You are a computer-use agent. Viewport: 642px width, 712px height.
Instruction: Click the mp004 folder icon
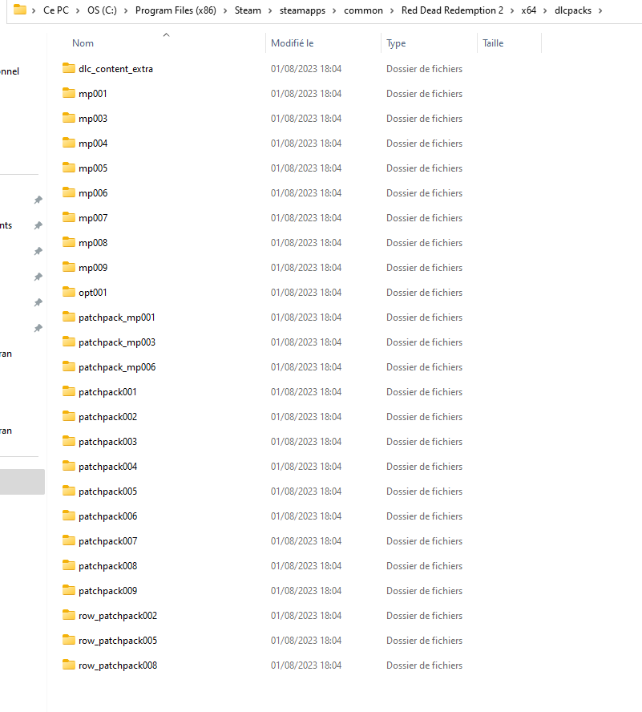tap(69, 143)
